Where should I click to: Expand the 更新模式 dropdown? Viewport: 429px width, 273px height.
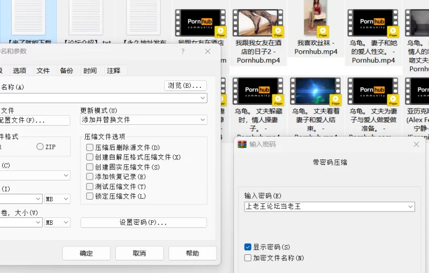[202, 120]
